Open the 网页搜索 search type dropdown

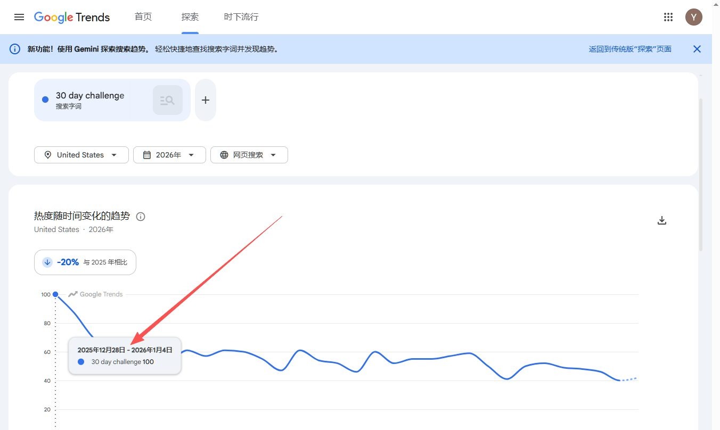pos(249,155)
